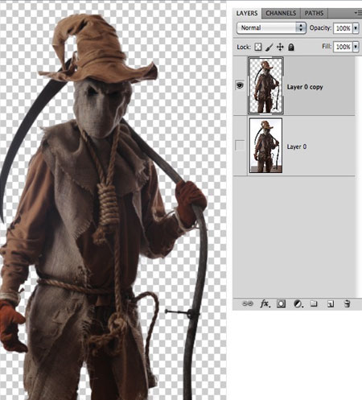Click the Lock transparent pixels icon
The width and height of the screenshot is (362, 400).
257,47
